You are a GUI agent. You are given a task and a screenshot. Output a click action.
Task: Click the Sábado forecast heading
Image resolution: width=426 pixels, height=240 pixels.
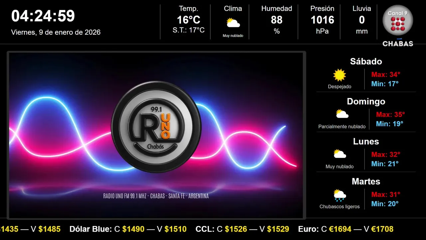click(x=366, y=61)
